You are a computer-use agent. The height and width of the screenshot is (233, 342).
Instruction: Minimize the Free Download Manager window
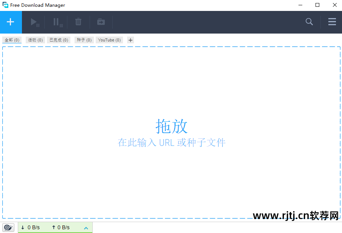(x=300, y=5)
